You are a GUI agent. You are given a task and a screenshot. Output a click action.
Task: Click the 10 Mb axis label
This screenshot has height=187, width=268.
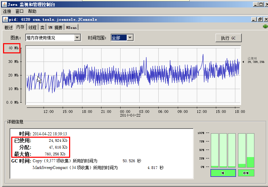(13, 89)
